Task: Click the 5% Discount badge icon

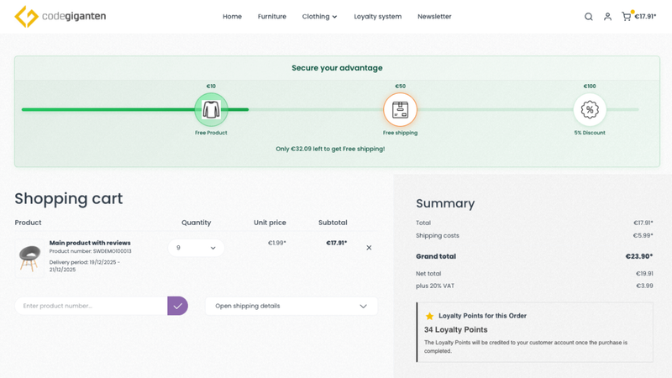Action: (x=590, y=109)
